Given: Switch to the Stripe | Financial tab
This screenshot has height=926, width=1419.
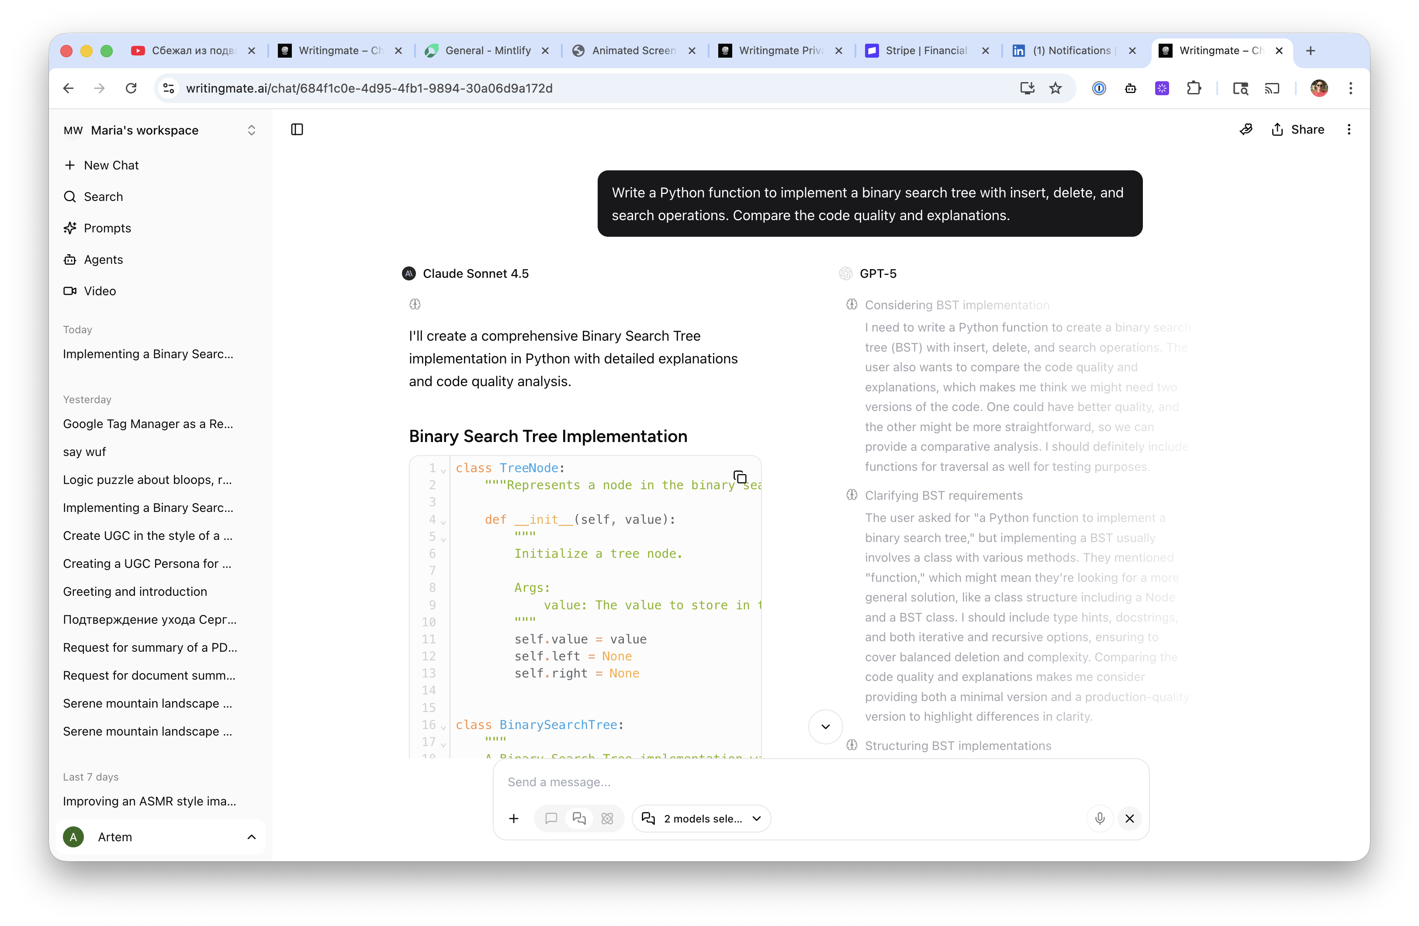Looking at the screenshot, I should [926, 51].
